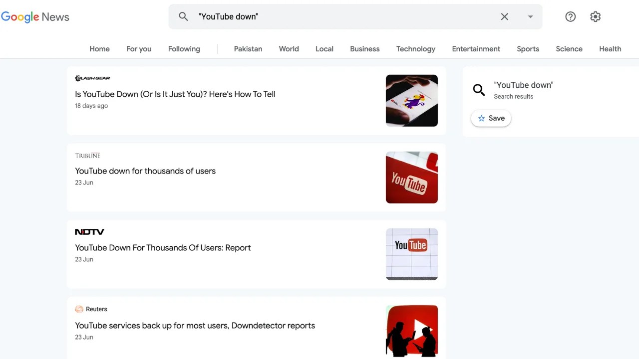Switch to the Technology tab

click(x=415, y=49)
